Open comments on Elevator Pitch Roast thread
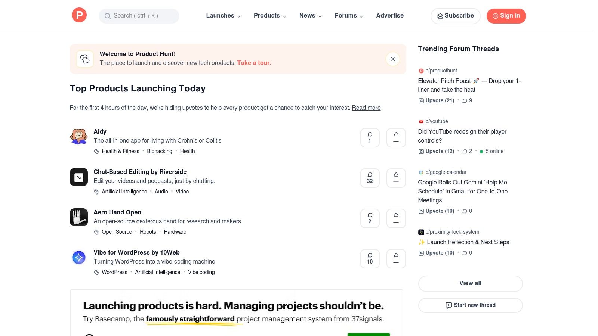 [x=467, y=100]
